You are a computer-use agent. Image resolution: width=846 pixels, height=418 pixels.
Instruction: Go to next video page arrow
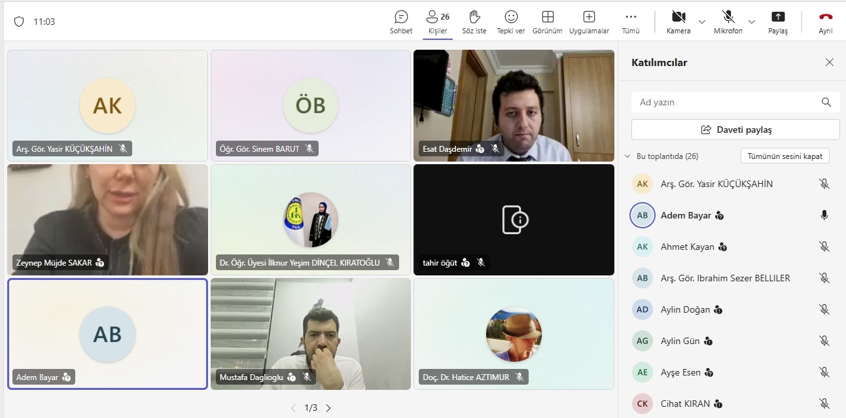point(328,408)
